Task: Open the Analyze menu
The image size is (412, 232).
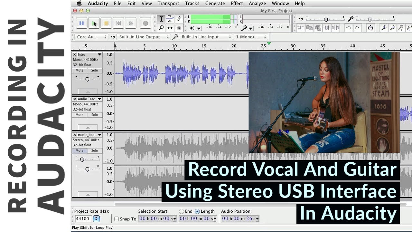Action: pyautogui.click(x=257, y=4)
